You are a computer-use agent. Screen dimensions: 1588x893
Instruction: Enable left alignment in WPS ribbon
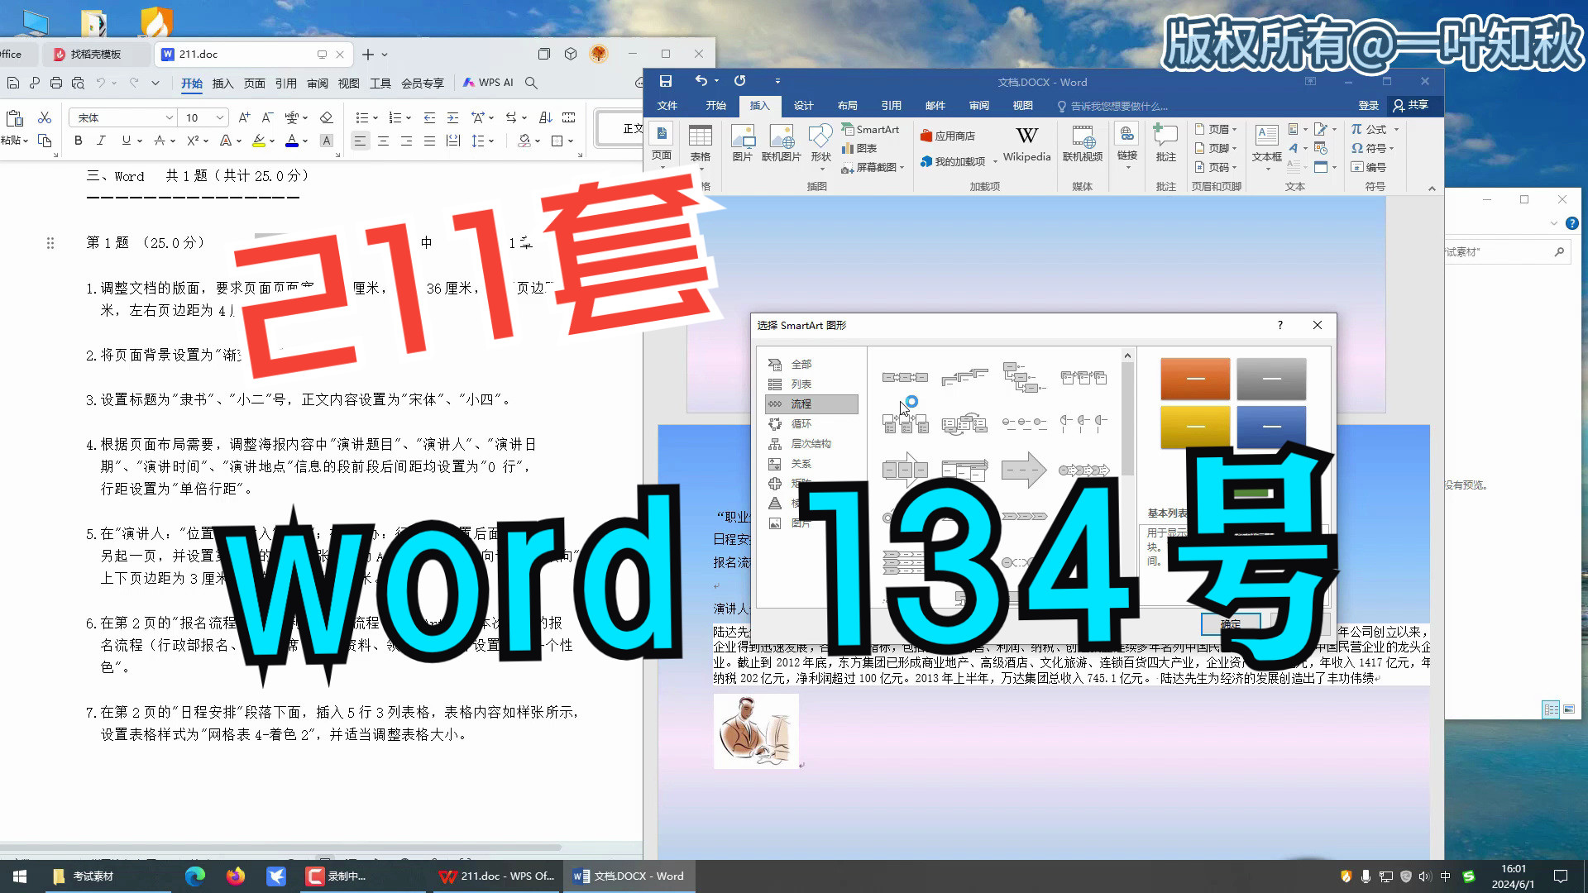coord(360,141)
